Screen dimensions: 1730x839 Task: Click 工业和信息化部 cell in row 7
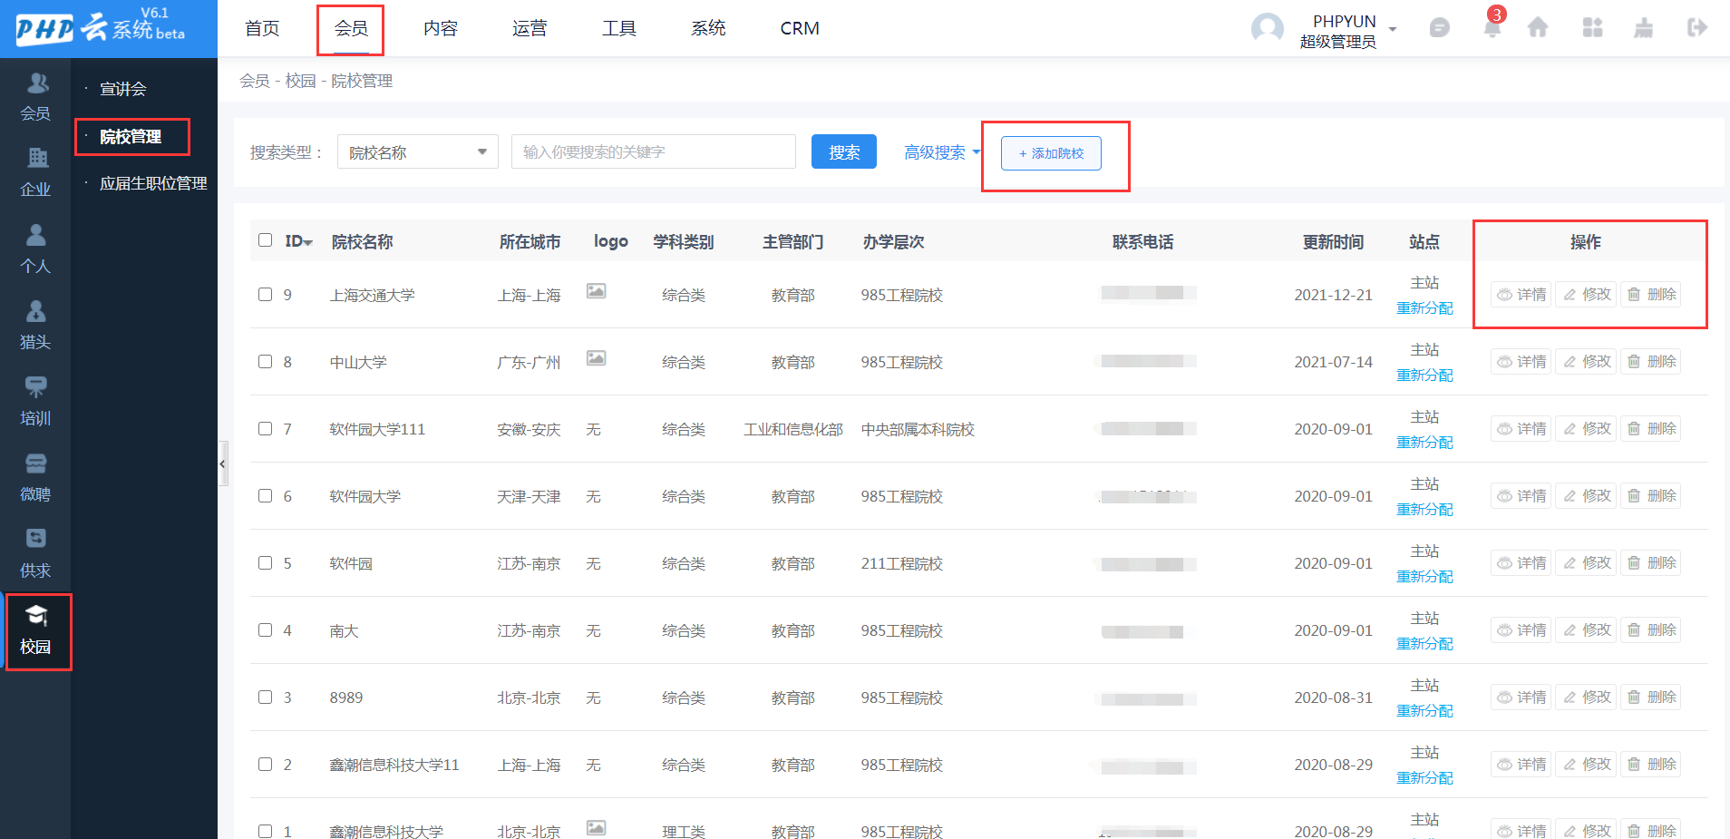pos(793,429)
